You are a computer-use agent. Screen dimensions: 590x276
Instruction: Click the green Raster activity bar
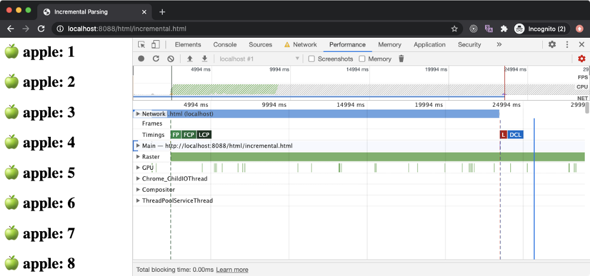[378, 157]
